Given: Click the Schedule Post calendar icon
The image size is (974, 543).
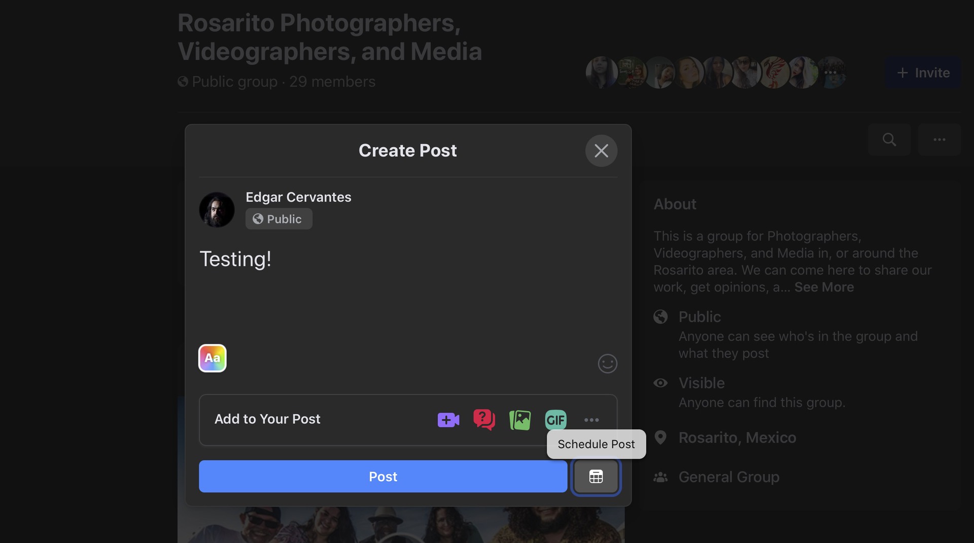Looking at the screenshot, I should pos(596,477).
